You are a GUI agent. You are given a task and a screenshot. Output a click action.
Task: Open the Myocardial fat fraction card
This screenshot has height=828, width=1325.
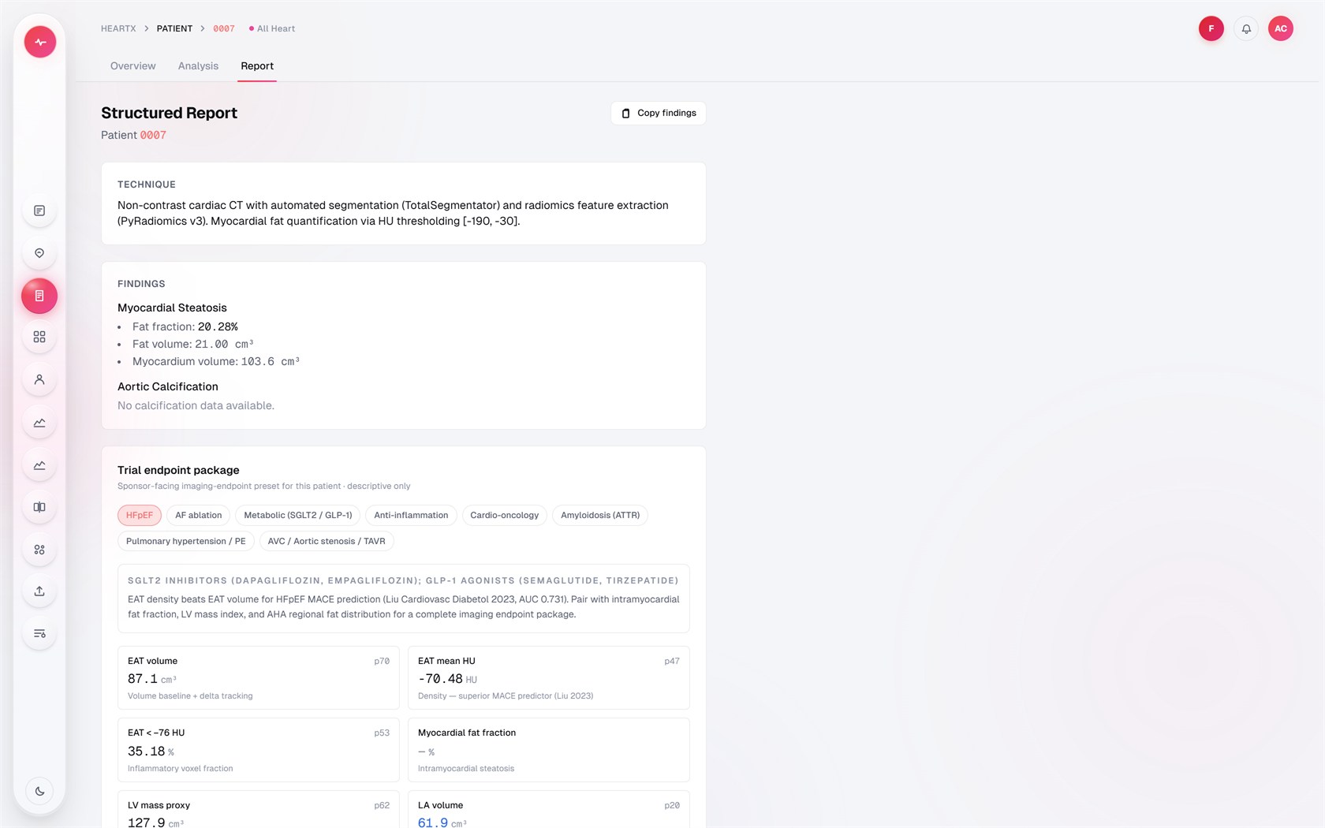click(549, 750)
